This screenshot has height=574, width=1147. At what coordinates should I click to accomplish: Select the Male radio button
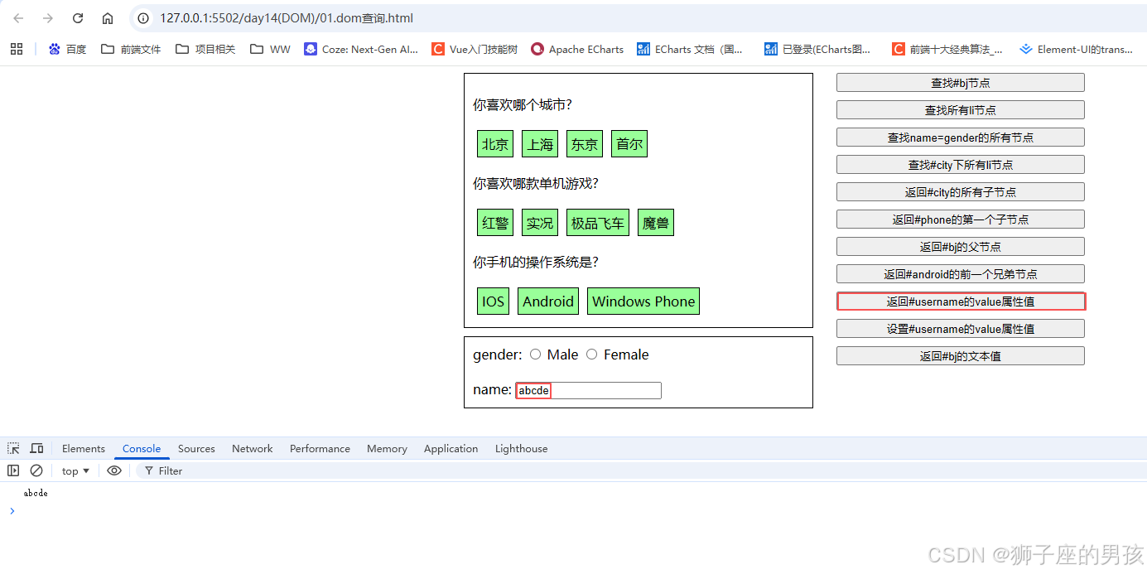535,355
